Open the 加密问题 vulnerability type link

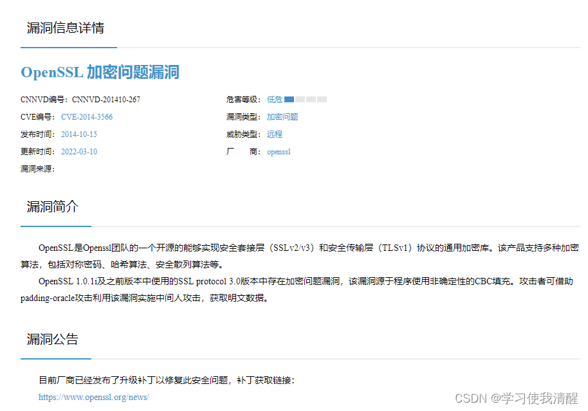click(x=282, y=117)
